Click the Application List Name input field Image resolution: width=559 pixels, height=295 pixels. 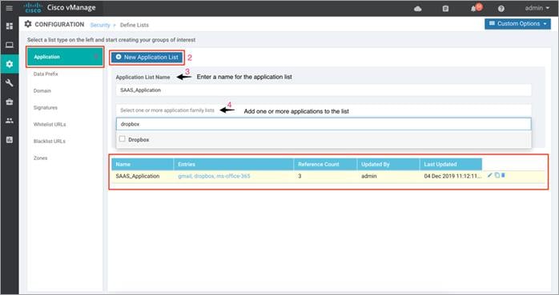tap(324, 90)
